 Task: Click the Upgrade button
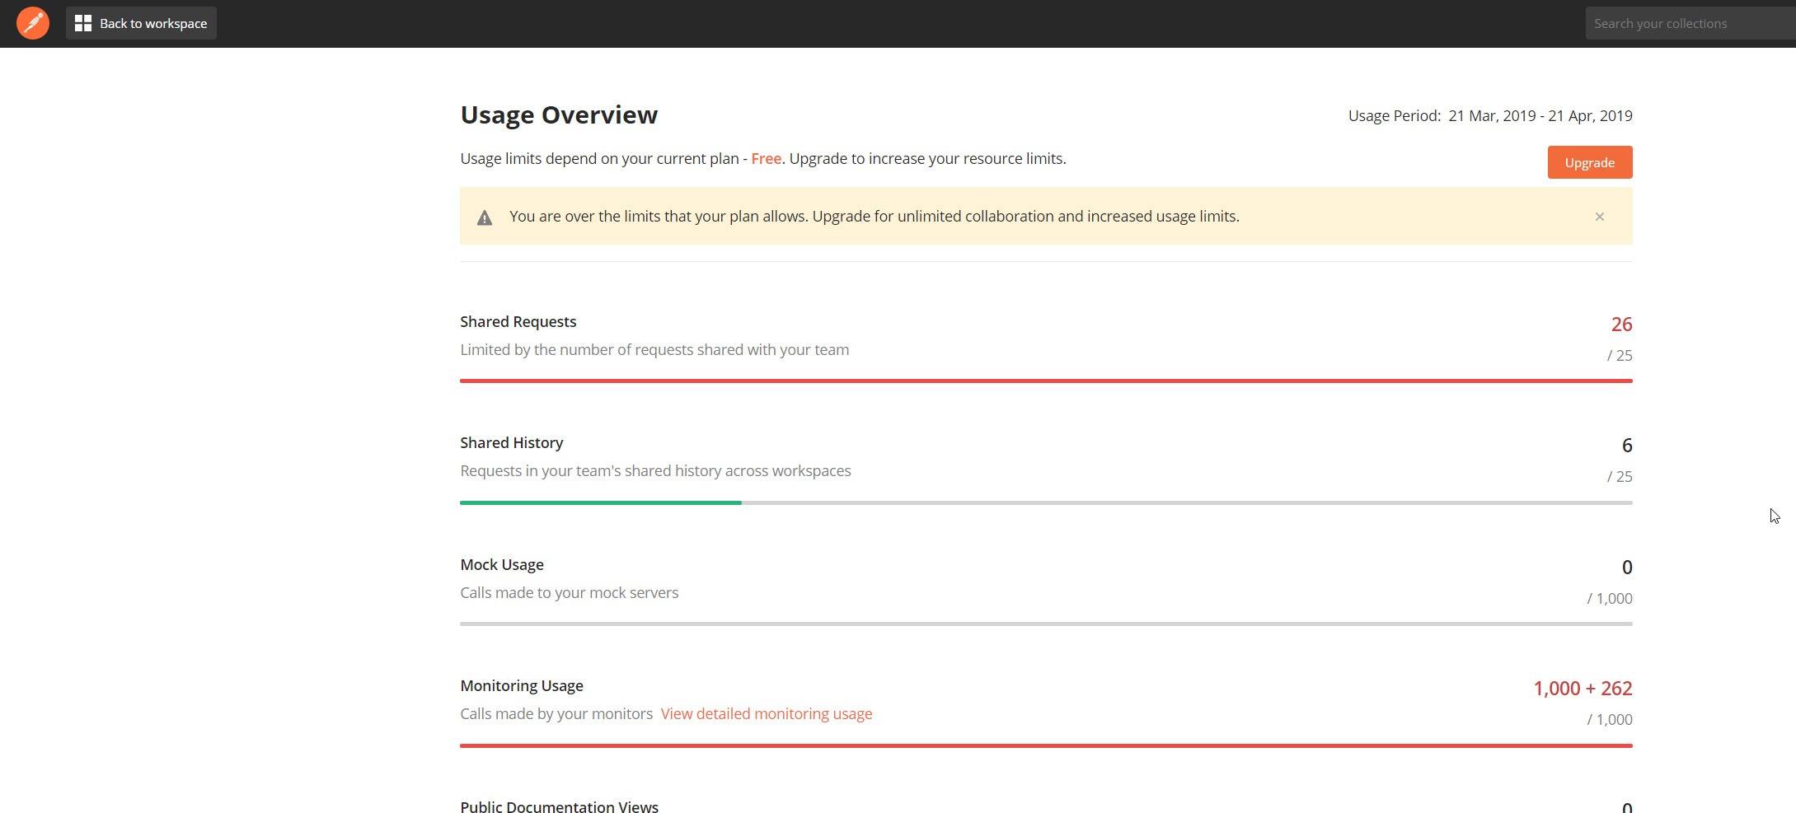point(1589,162)
